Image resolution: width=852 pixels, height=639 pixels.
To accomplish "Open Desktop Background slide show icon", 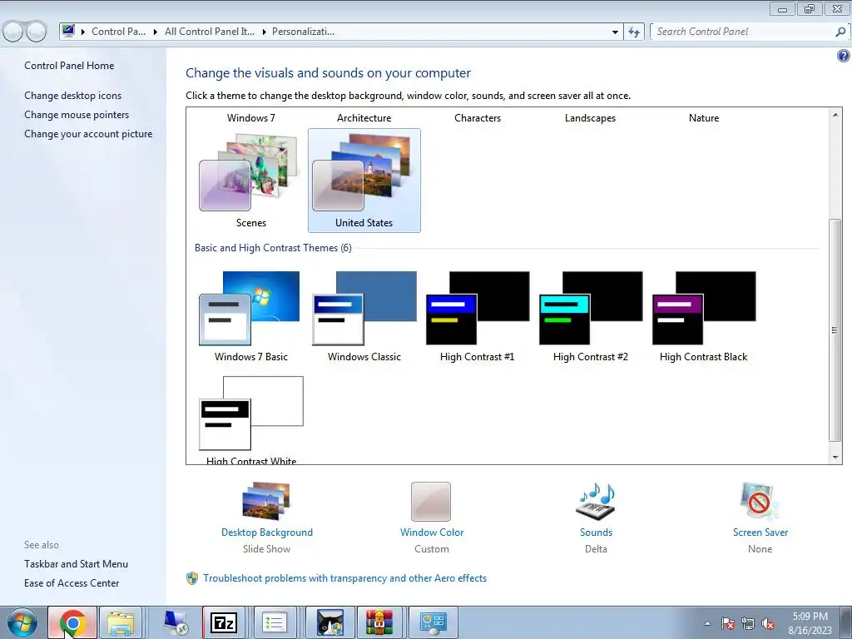I will [267, 501].
